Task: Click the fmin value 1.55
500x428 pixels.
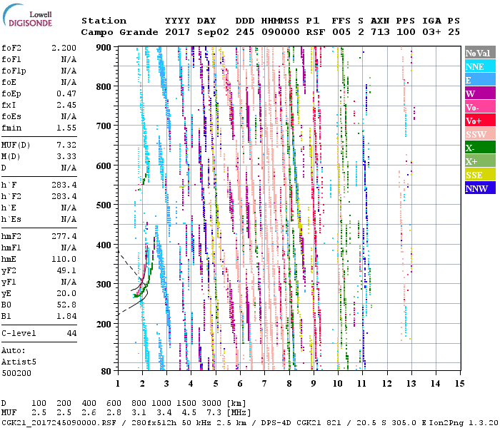Action: [x=66, y=127]
